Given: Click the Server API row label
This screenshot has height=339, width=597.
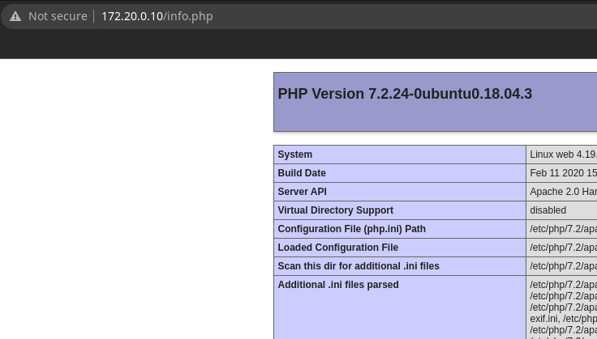Looking at the screenshot, I should [x=302, y=192].
